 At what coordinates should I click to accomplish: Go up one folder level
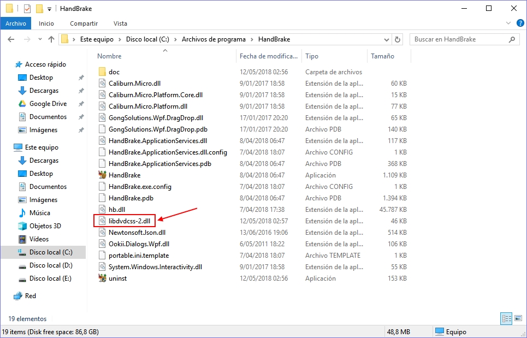pos(51,39)
